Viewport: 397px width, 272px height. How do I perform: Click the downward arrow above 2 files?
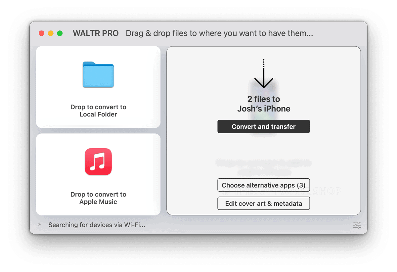tap(264, 74)
